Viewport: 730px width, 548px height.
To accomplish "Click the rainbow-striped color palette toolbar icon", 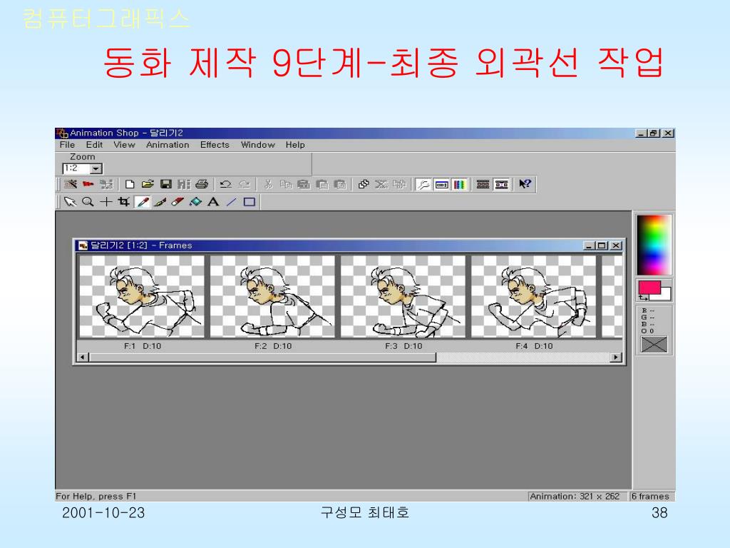I will pos(459,185).
